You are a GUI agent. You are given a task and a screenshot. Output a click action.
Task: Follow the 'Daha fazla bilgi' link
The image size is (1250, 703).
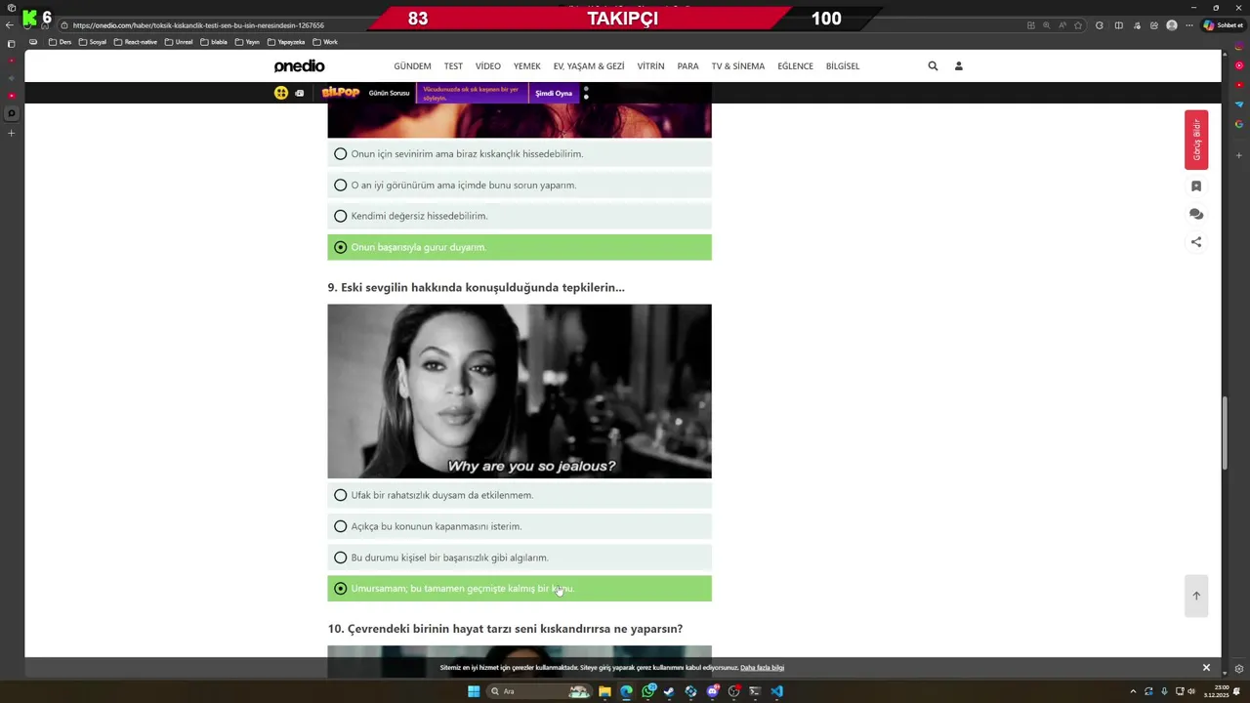coord(762,668)
